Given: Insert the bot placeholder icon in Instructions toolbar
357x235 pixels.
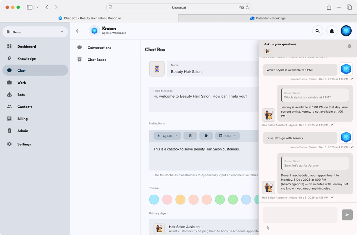Looking at the screenshot, I should (x=190, y=136).
